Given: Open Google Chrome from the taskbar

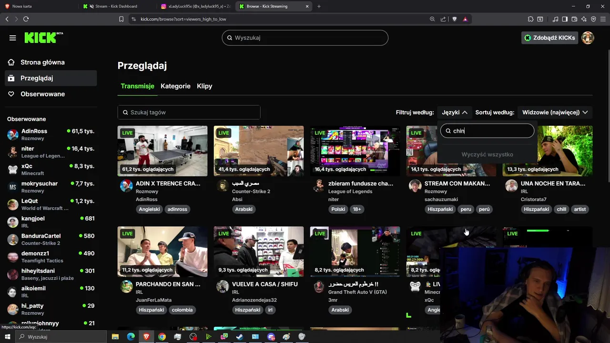Looking at the screenshot, I should (x=162, y=337).
